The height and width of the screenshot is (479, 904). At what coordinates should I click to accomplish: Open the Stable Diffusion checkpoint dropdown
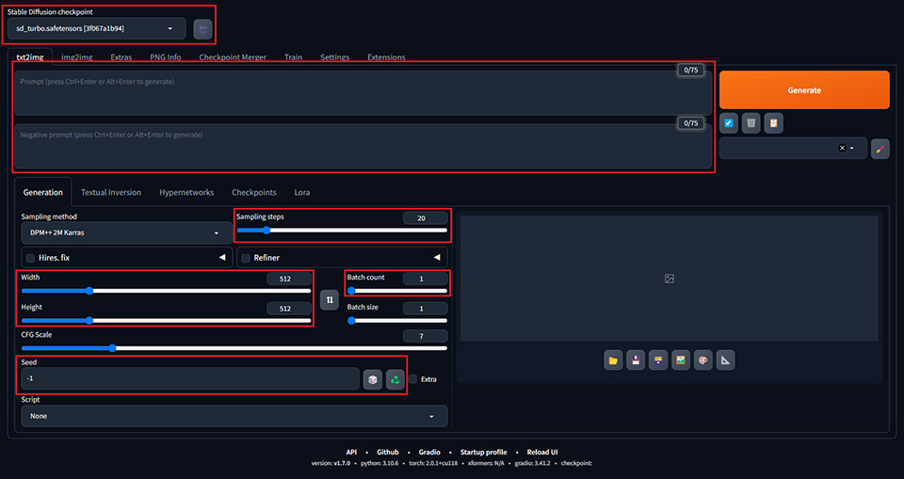(x=96, y=29)
